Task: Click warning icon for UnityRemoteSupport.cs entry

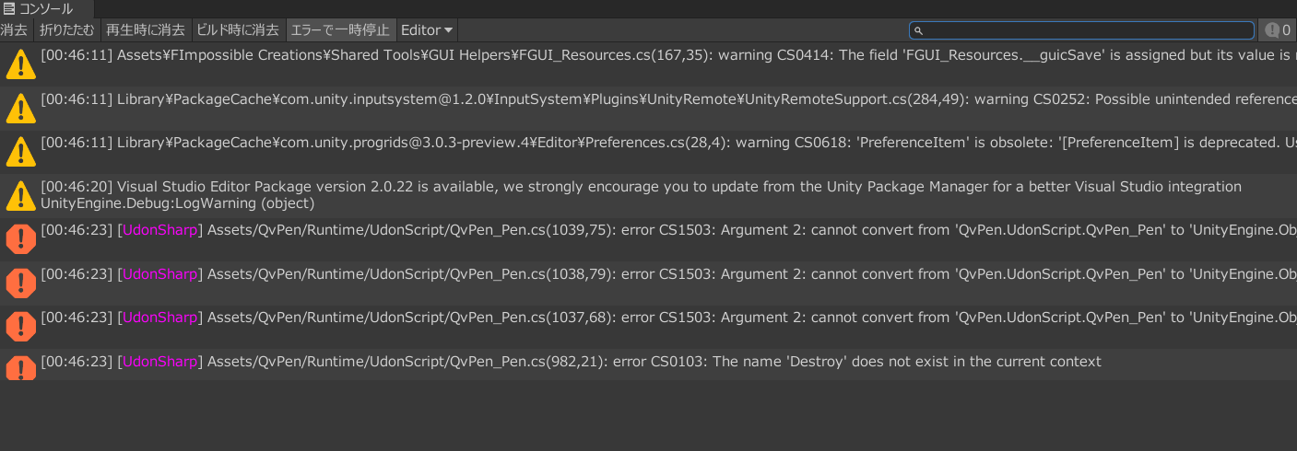Action: [x=20, y=108]
